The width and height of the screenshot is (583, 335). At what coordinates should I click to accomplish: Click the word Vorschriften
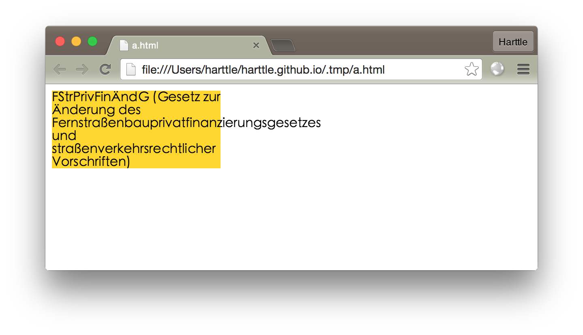[x=89, y=161]
